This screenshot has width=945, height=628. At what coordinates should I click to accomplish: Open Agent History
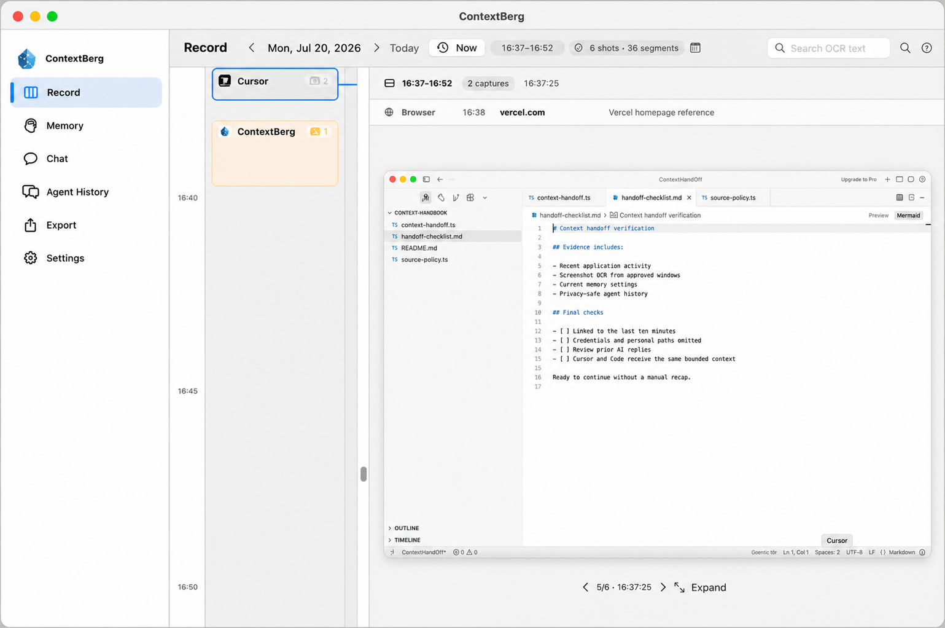pos(86,192)
